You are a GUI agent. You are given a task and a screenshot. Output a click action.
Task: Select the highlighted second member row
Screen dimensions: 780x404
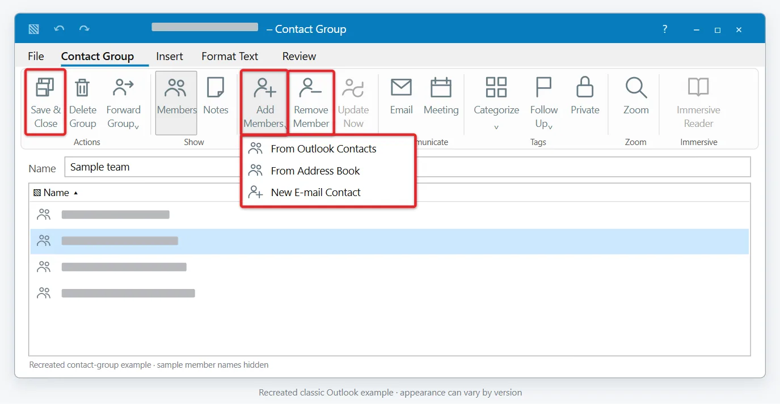click(x=390, y=241)
